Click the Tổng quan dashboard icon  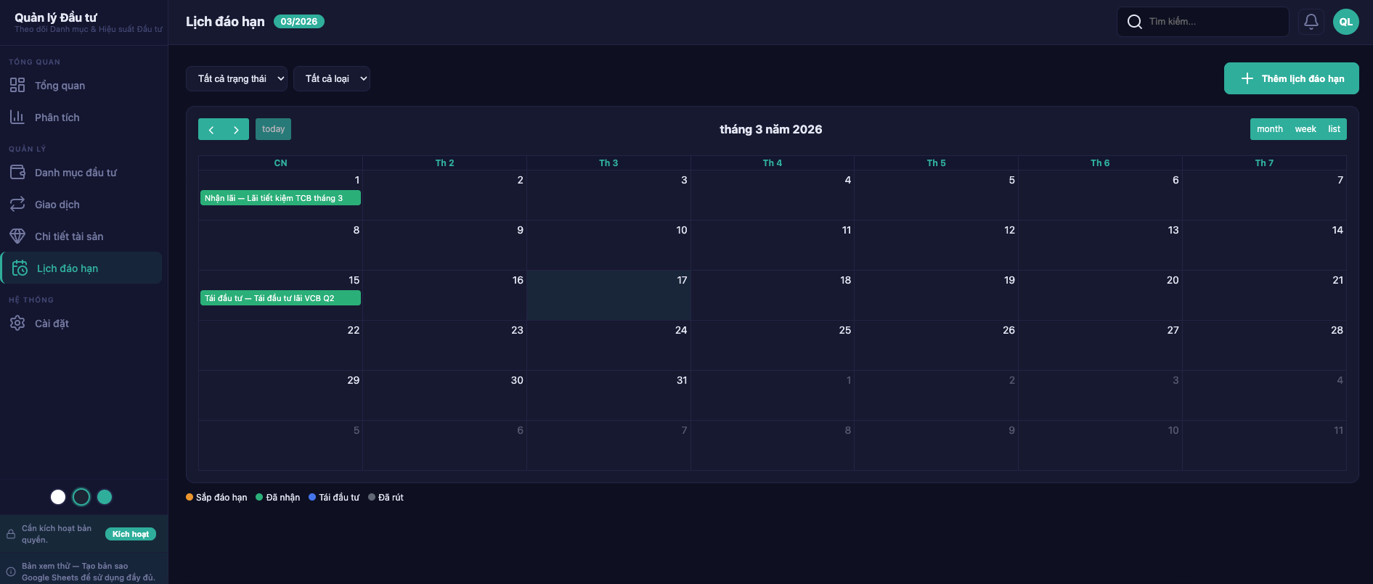[17, 86]
